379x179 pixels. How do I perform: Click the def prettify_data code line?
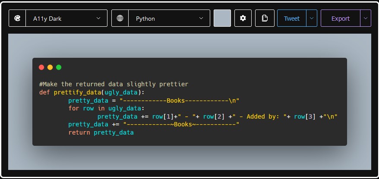(x=92, y=93)
